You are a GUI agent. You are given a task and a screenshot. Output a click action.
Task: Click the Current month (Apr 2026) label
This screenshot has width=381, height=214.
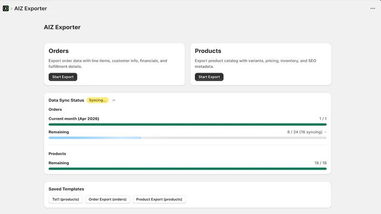(x=74, y=118)
